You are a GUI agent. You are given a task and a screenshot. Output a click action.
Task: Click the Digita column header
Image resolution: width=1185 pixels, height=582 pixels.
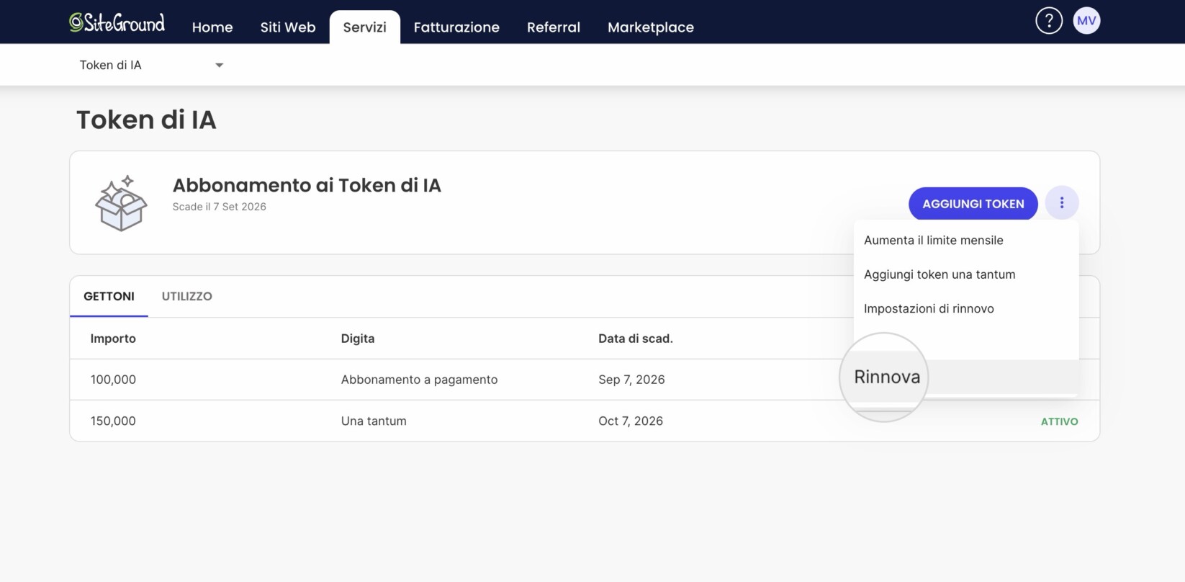(x=358, y=339)
